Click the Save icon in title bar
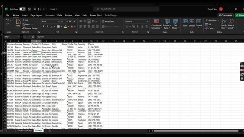This screenshot has width=244, height=137. 29,9
